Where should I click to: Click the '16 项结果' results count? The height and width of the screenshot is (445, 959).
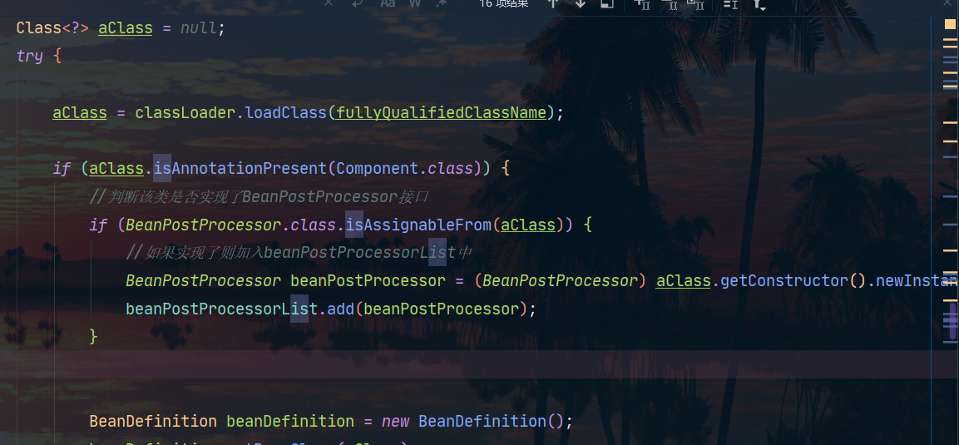click(503, 3)
